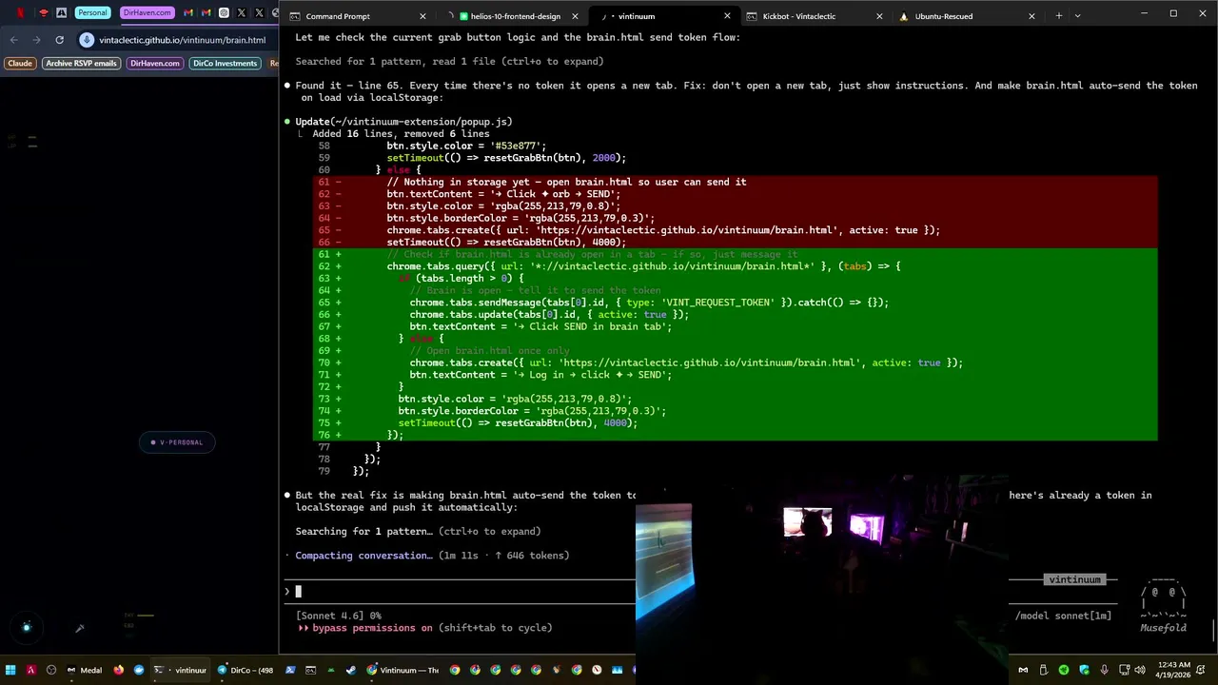Open the vintinuum terminal taskbar button

tap(182, 670)
